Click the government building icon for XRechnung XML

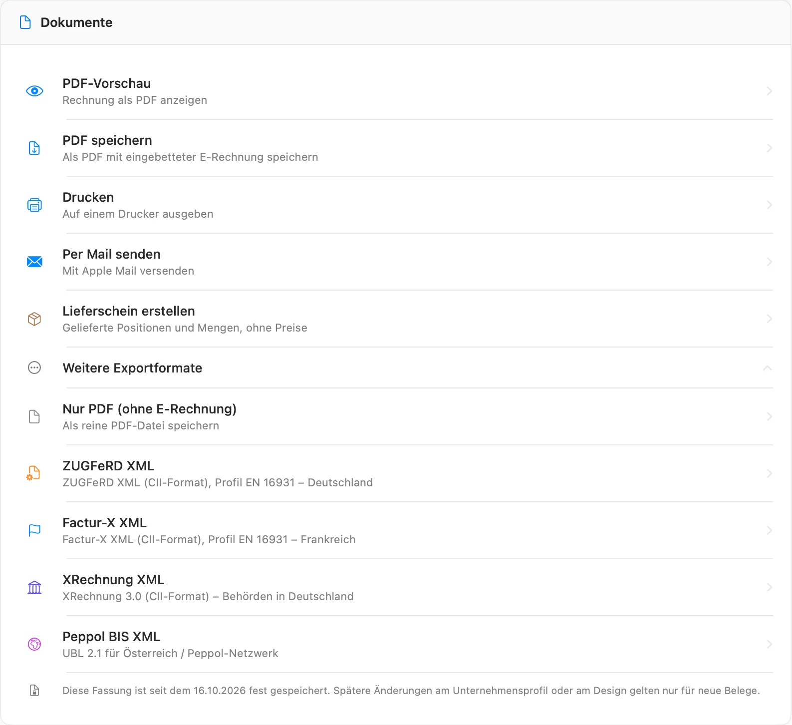(x=34, y=587)
